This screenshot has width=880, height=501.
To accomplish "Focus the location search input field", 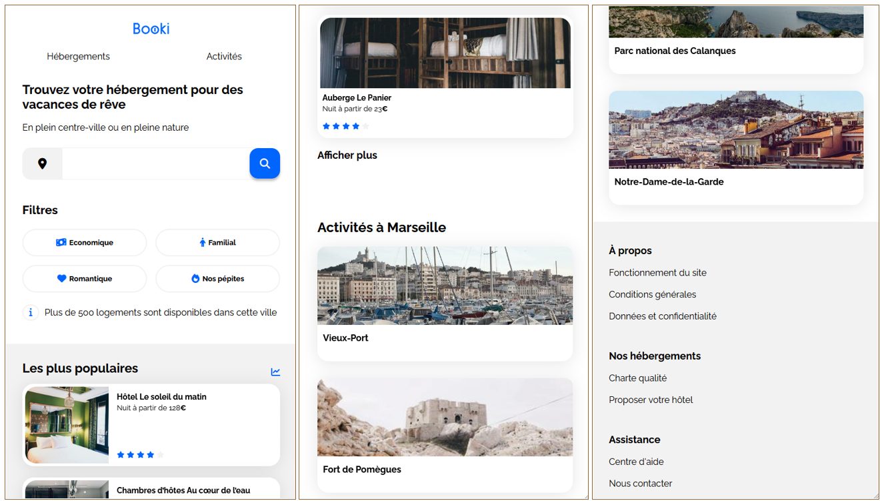I will pos(155,163).
